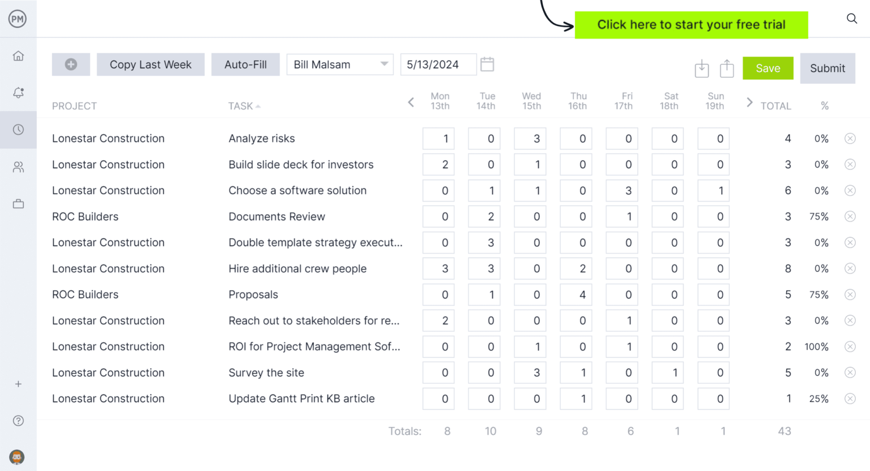This screenshot has height=471, width=870.
Task: Click the Copy Last Week button
Action: [x=150, y=64]
